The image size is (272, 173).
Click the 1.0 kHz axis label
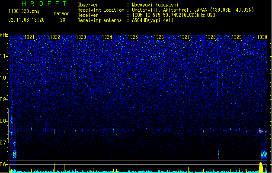click(x=4, y=78)
